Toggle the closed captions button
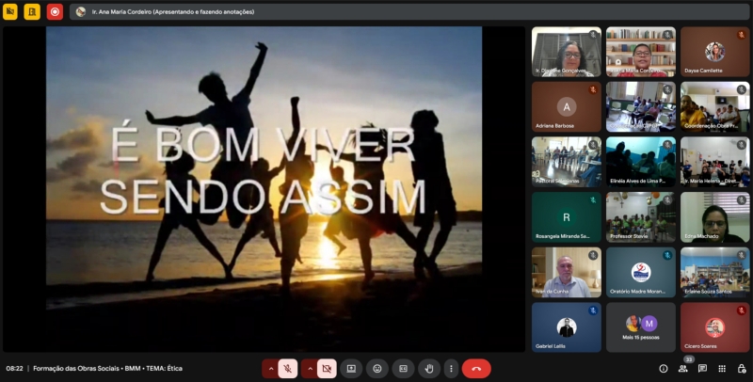The image size is (753, 382). pos(403,369)
